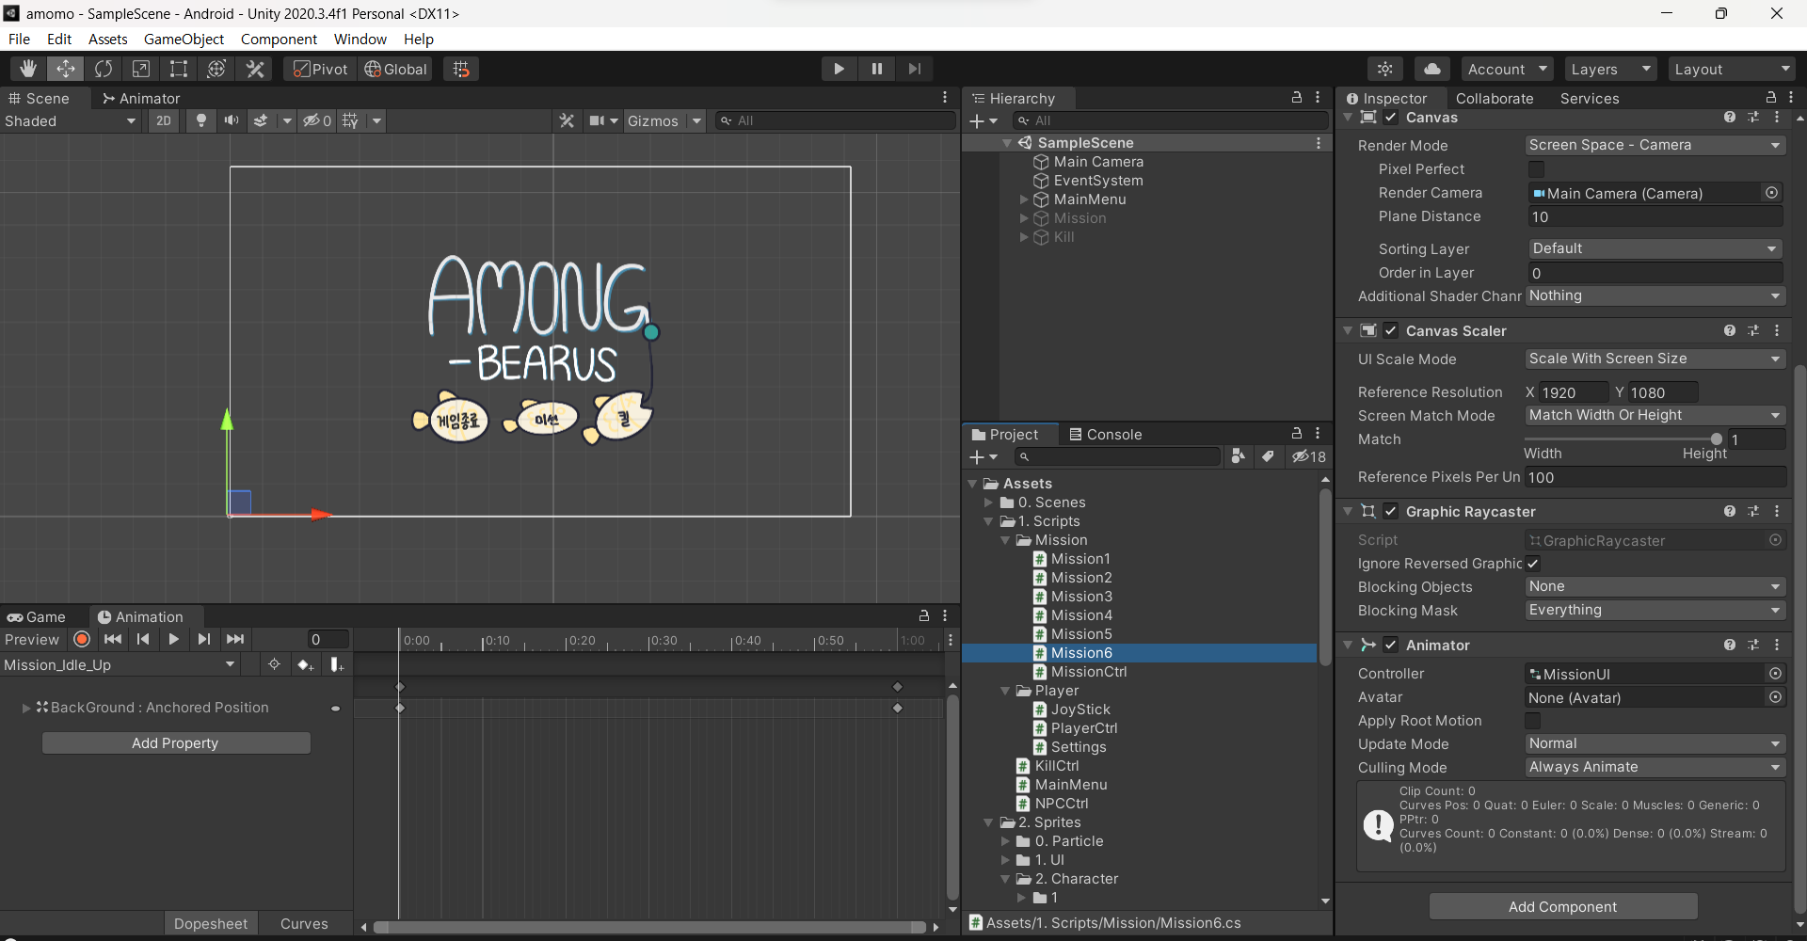Go to next keyframe
The width and height of the screenshot is (1807, 941).
click(x=204, y=639)
